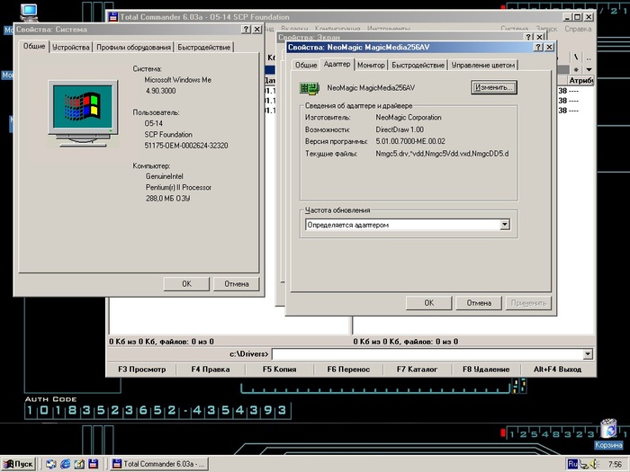Select the Профили оборудования tab

[134, 47]
